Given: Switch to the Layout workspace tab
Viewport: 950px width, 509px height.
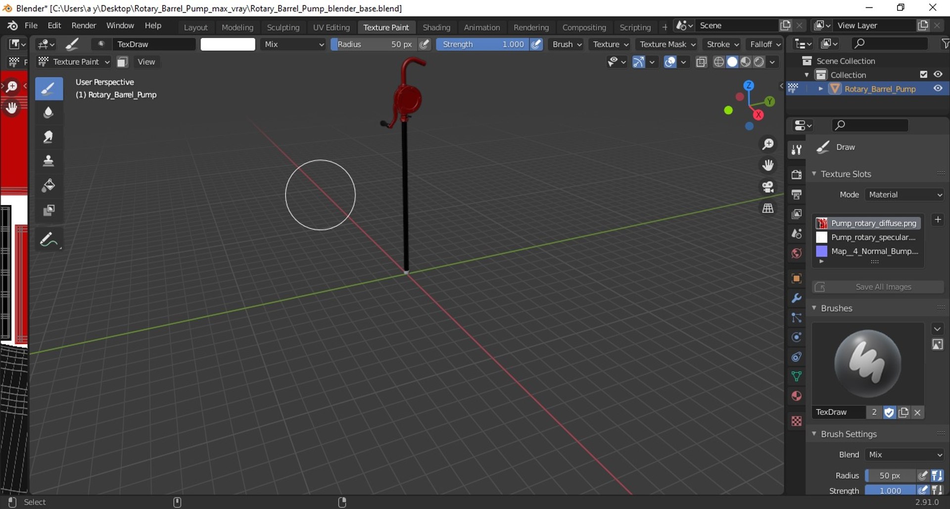Looking at the screenshot, I should pos(195,27).
